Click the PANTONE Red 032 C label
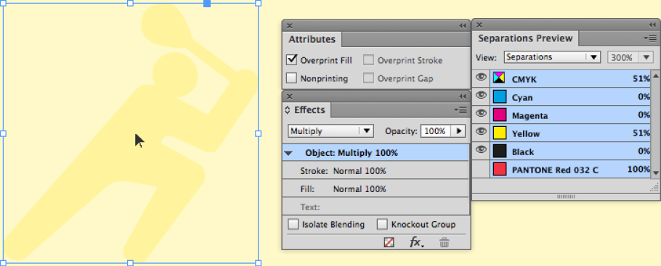The image size is (661, 266). coord(555,170)
